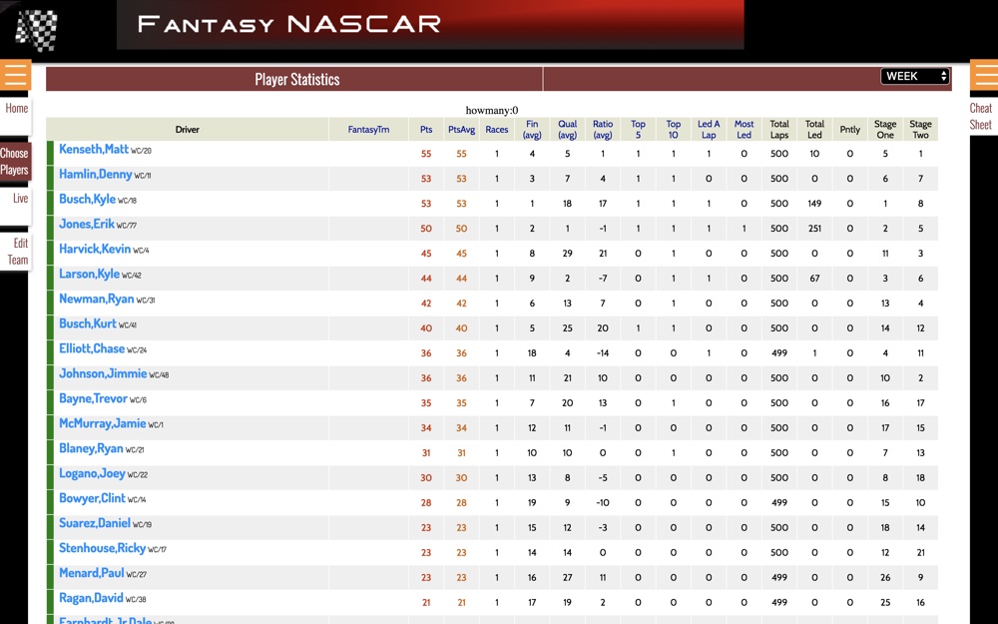Open driver Harvick,Kevin profile
This screenshot has height=624, width=998.
[95, 249]
